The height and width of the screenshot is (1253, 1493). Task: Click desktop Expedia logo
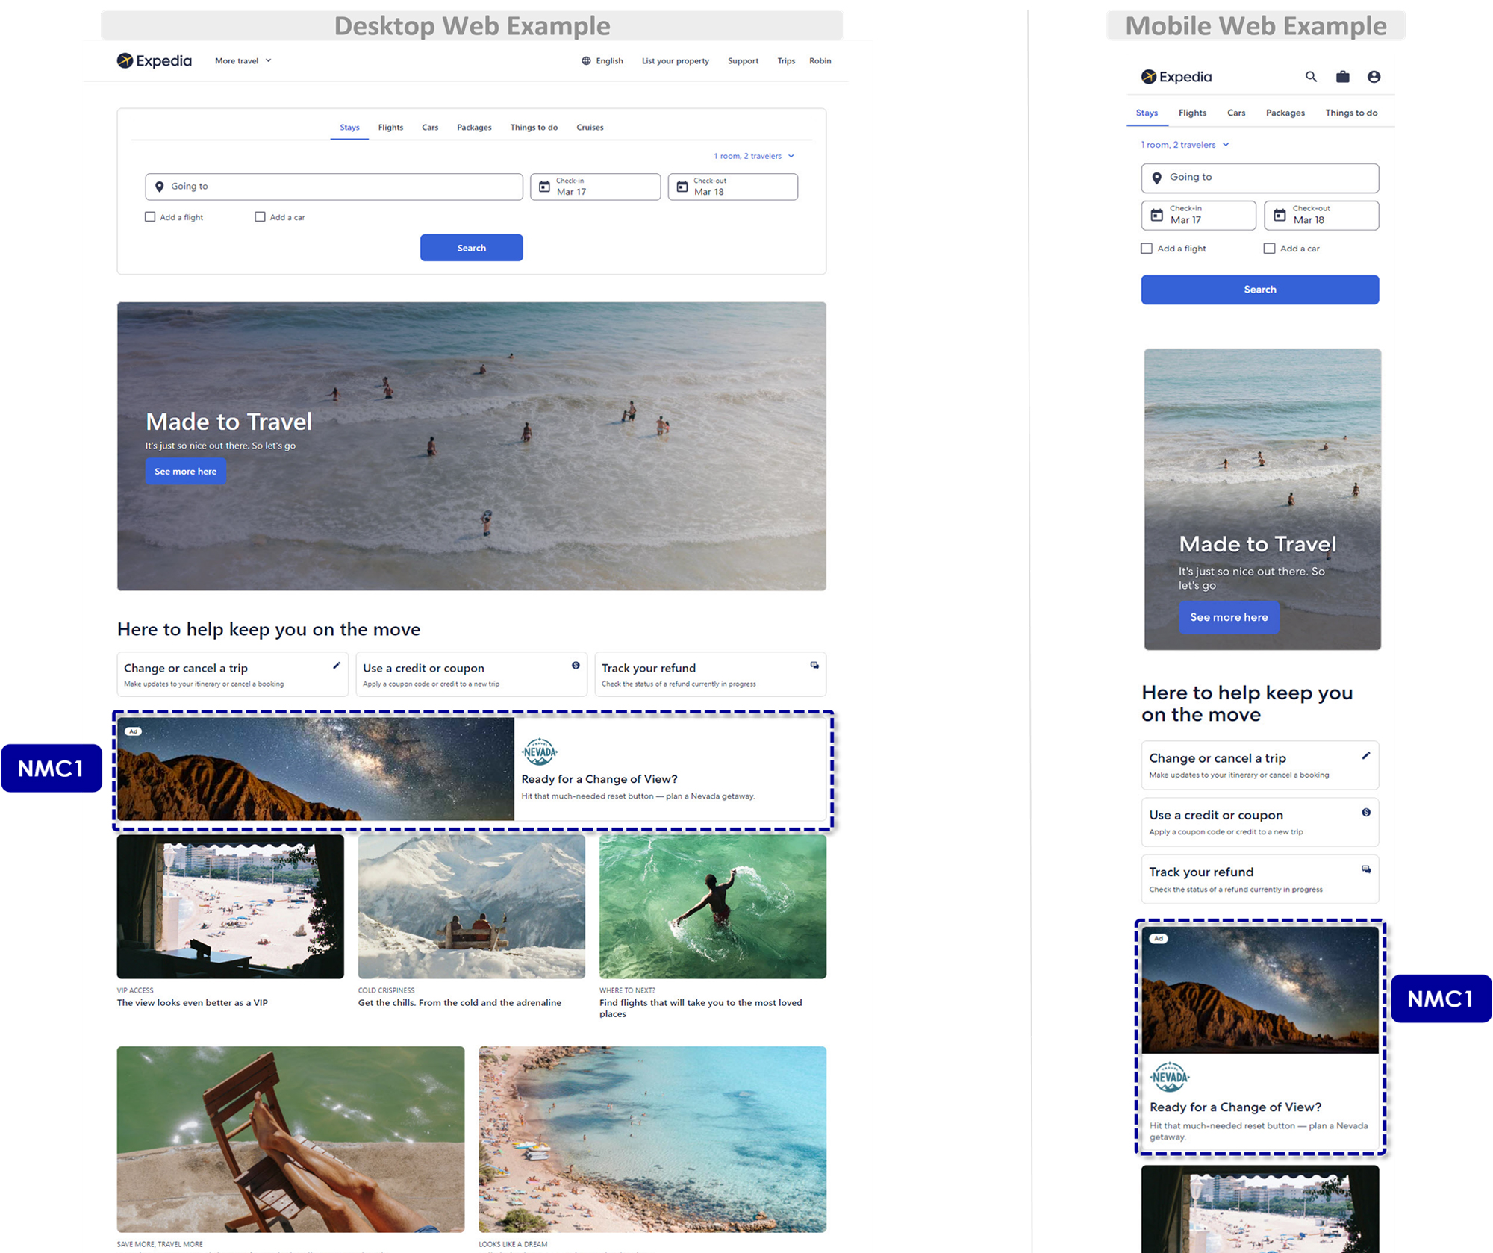[155, 61]
